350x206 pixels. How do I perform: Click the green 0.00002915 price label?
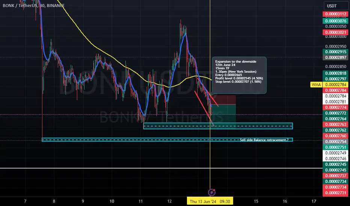335,52
